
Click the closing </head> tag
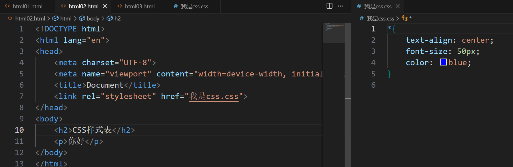pos(51,108)
